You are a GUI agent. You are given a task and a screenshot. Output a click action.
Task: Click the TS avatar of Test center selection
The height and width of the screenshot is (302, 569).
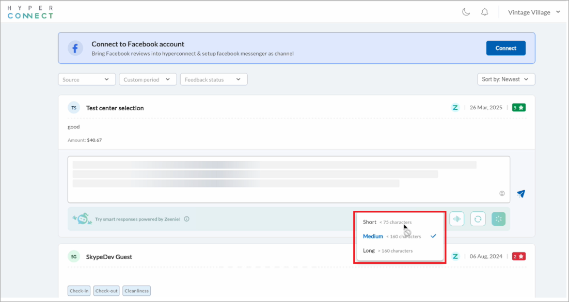[74, 108]
